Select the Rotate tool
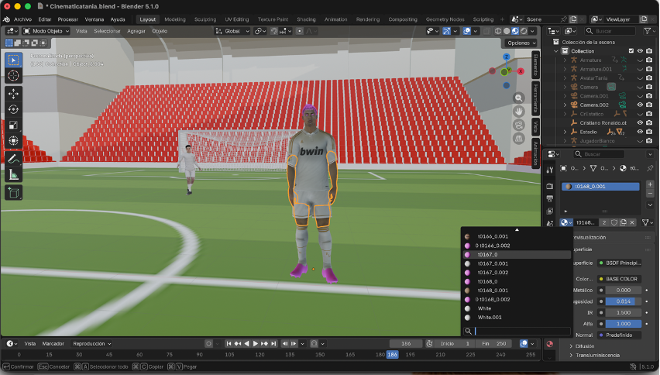 pyautogui.click(x=13, y=109)
